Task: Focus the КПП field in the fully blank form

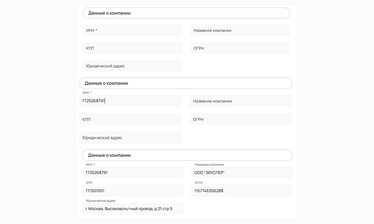Action: coord(132,48)
